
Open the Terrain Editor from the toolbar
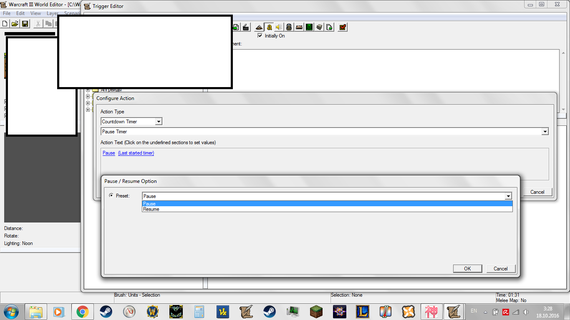(x=259, y=27)
